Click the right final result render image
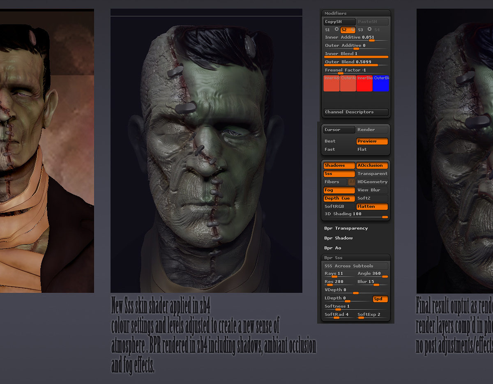Image resolution: width=493 pixels, height=384 pixels. click(x=455, y=151)
